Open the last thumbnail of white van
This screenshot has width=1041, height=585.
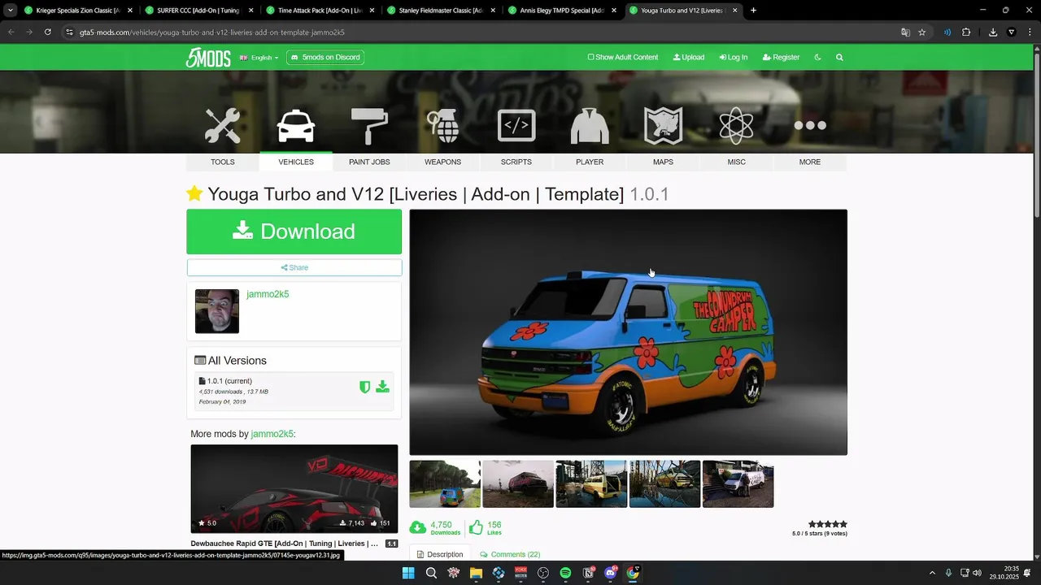[x=738, y=483]
